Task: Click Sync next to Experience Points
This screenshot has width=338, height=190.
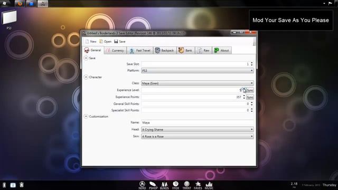Action: [250, 97]
